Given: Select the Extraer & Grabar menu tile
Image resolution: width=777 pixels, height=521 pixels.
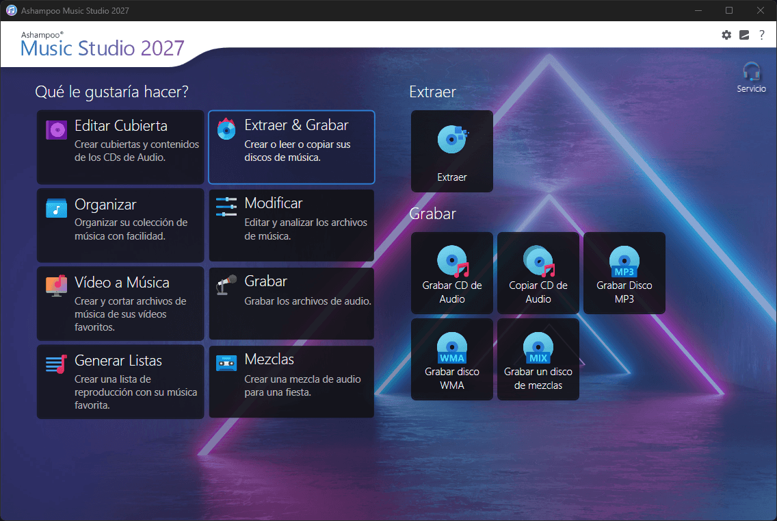Looking at the screenshot, I should pyautogui.click(x=291, y=147).
